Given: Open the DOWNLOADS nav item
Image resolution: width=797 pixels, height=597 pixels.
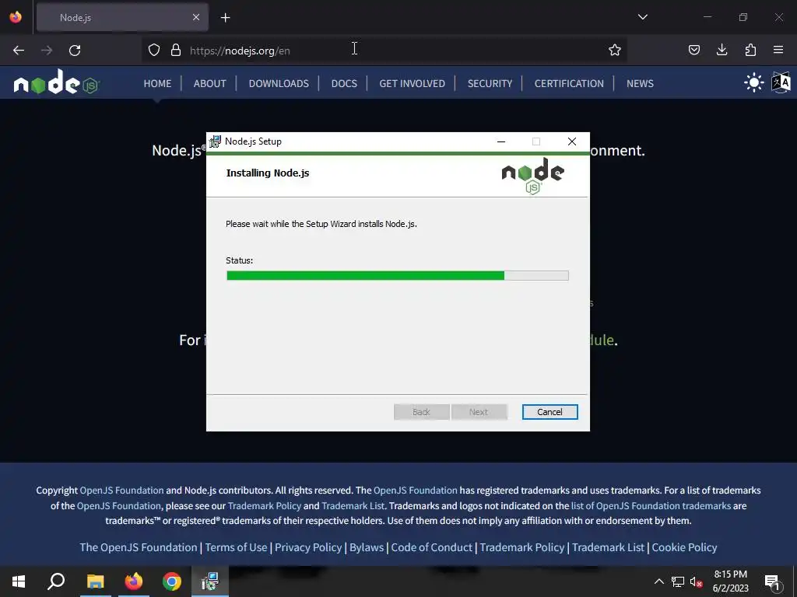Looking at the screenshot, I should 279,83.
